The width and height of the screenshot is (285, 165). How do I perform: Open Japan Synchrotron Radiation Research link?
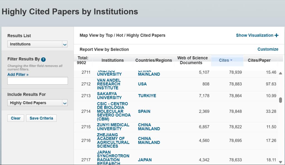[x=113, y=158]
